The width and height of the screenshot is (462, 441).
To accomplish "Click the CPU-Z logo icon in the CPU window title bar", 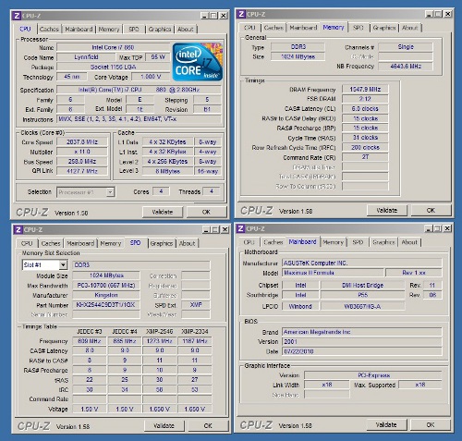I will (x=17, y=16).
